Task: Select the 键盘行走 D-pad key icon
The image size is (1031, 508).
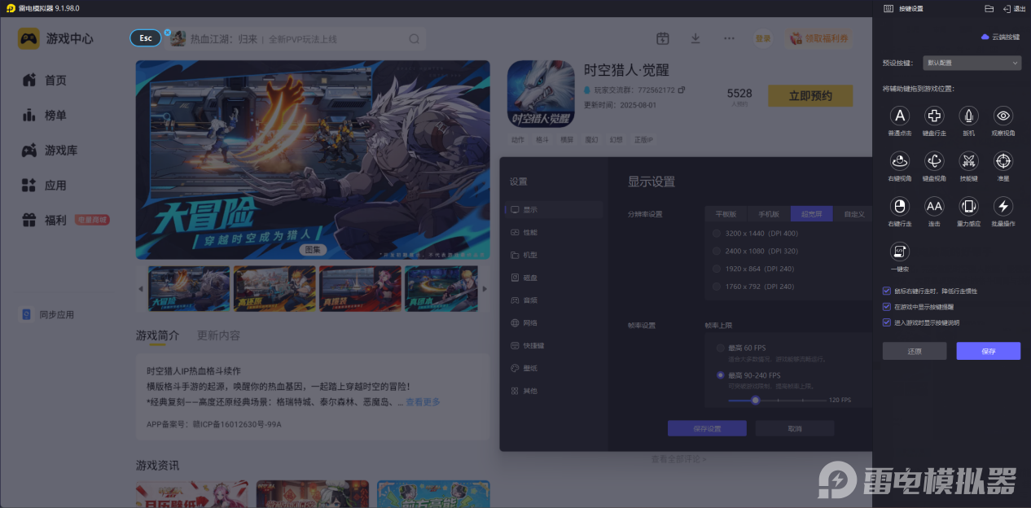Action: pyautogui.click(x=934, y=116)
